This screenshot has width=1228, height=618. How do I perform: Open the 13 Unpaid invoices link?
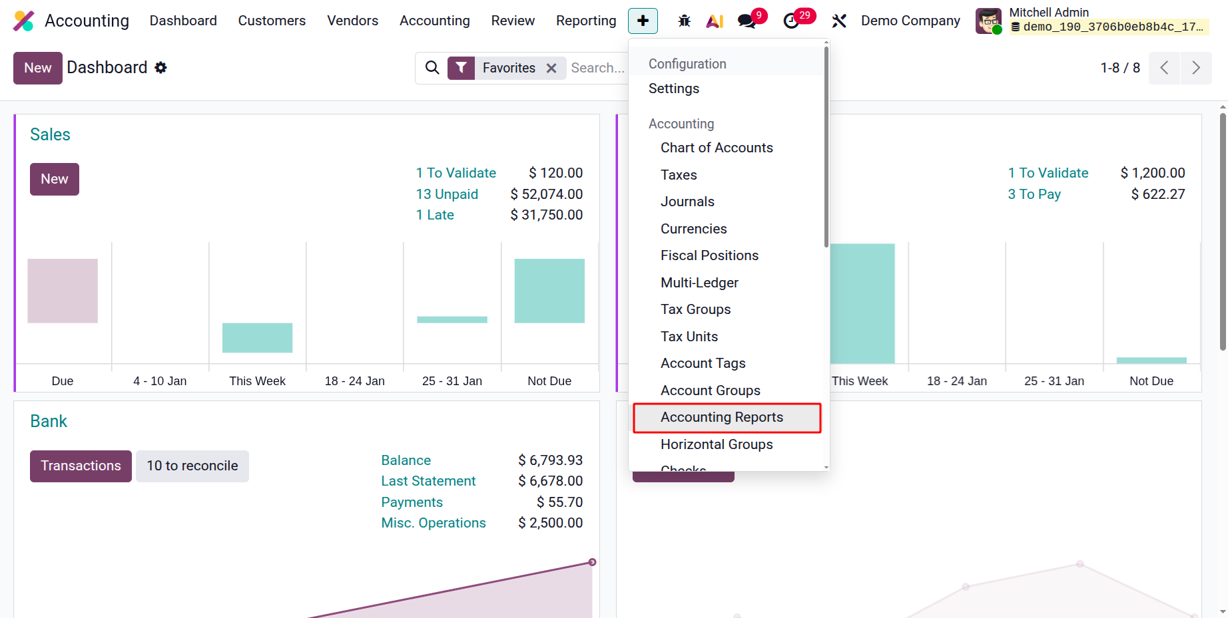[x=447, y=194]
